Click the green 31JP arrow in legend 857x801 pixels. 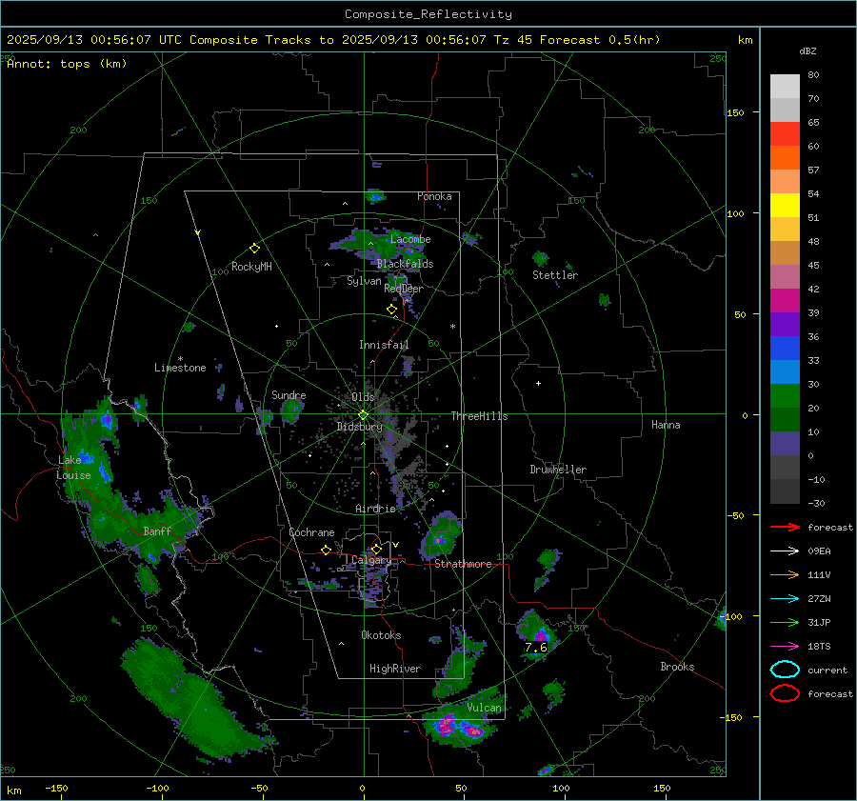[785, 622]
